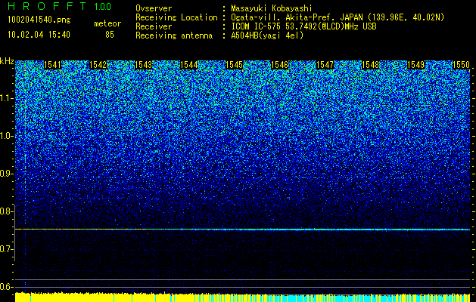The width and height of the screenshot is (476, 302).
Task: Click the date stamp 10.02.04 15:40
Action: [x=39, y=35]
